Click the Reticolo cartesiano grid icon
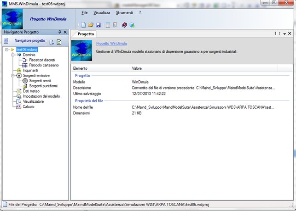 25,65
